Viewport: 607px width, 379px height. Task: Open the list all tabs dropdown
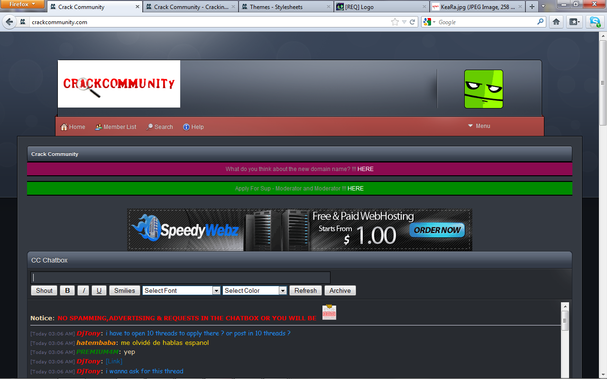point(543,7)
